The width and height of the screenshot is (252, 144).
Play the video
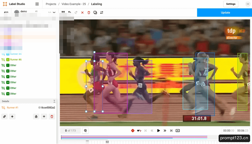pos(158,130)
